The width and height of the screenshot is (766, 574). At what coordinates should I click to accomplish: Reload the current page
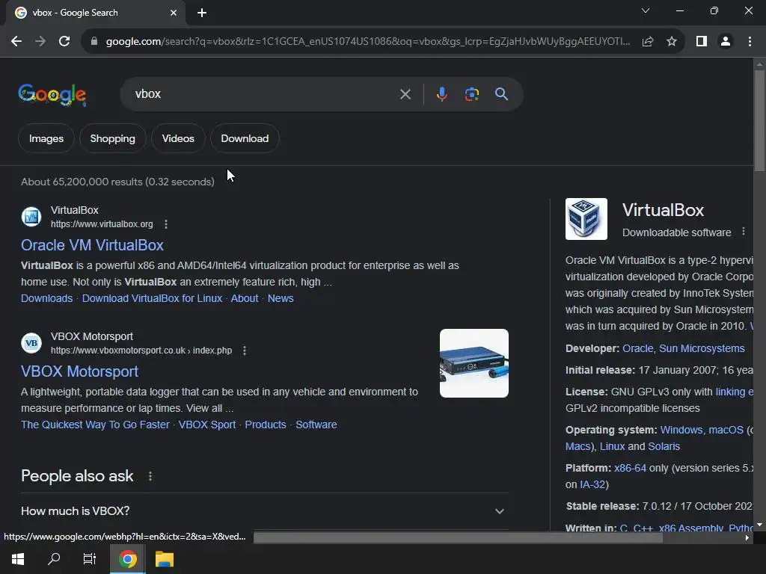(x=64, y=42)
